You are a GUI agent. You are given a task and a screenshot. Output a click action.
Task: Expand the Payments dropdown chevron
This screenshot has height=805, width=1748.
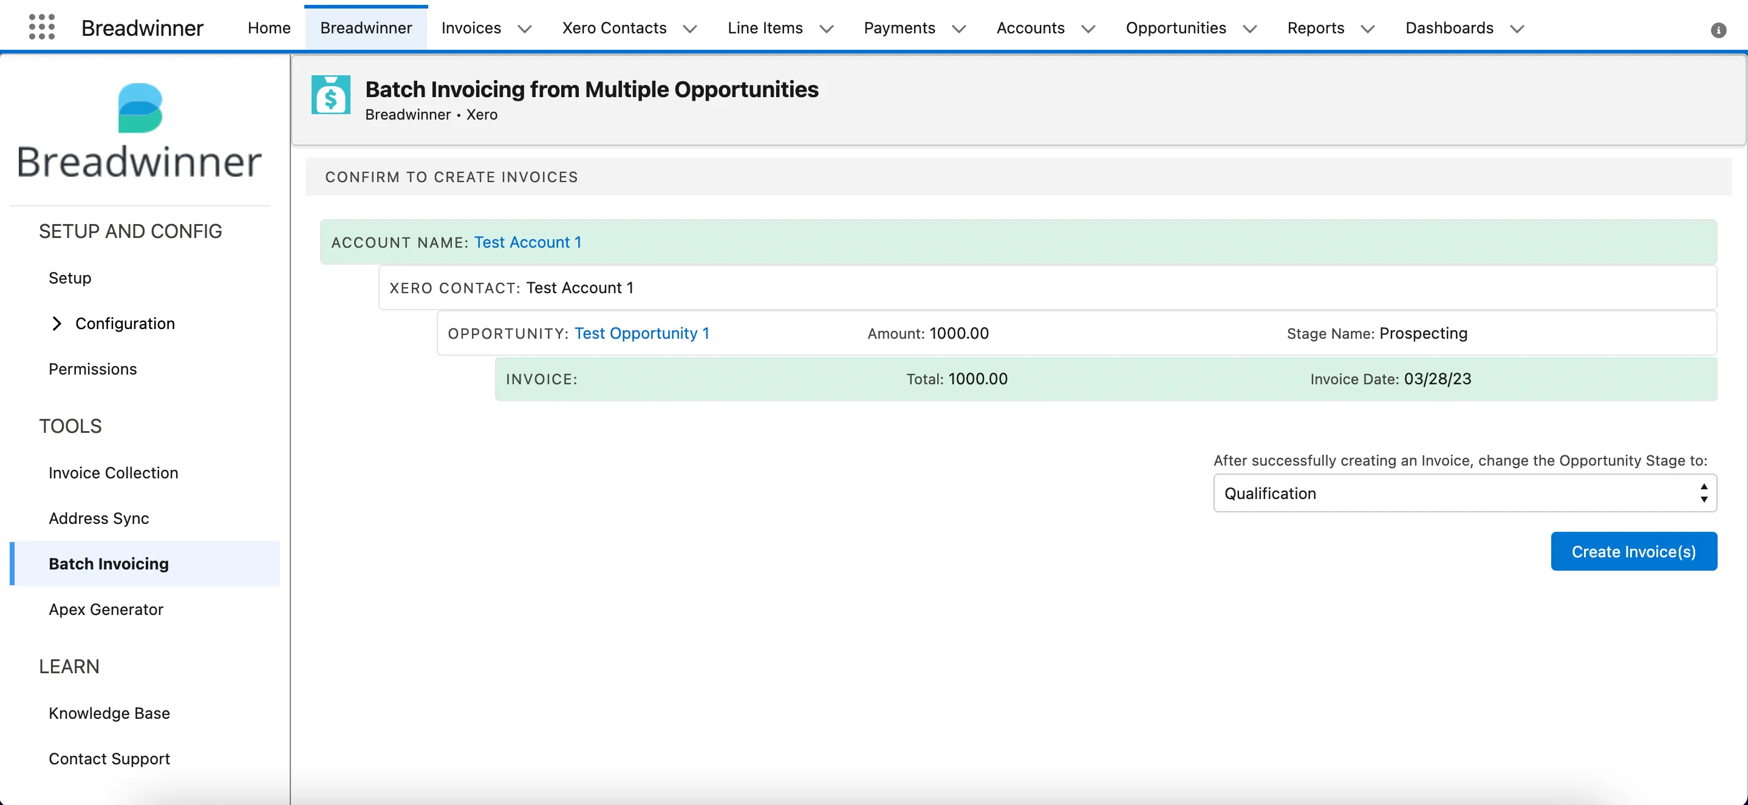click(x=959, y=29)
